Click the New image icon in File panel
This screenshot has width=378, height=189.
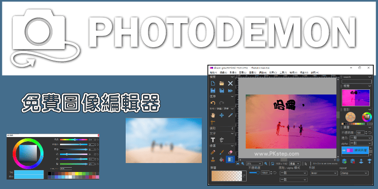coord(213,84)
